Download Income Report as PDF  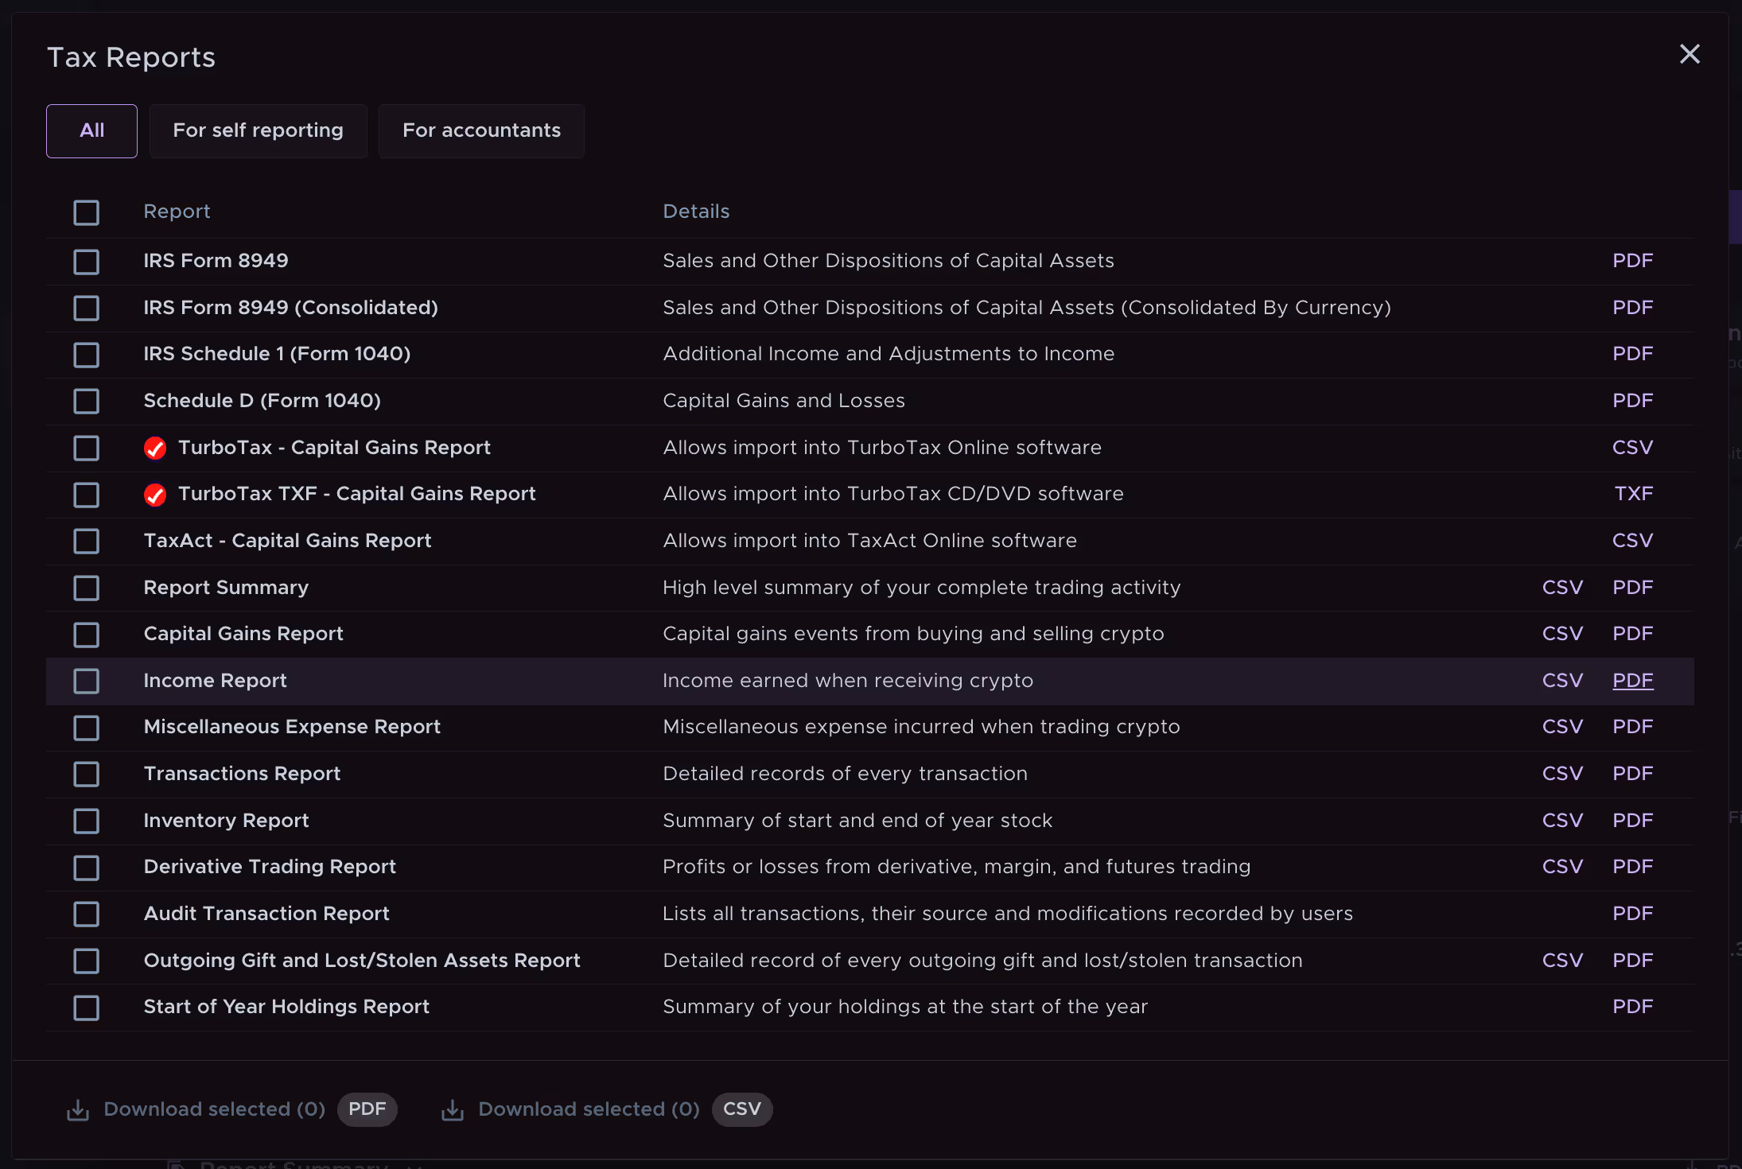1632,681
